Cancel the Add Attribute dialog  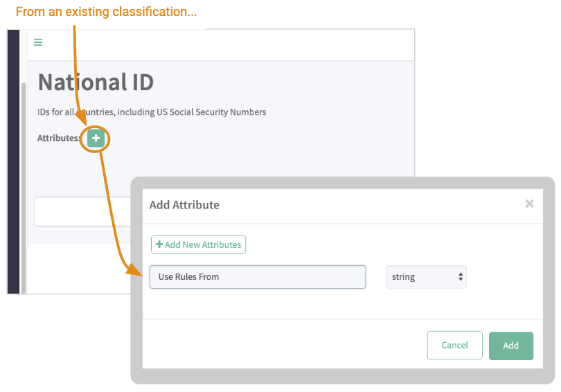[454, 346]
